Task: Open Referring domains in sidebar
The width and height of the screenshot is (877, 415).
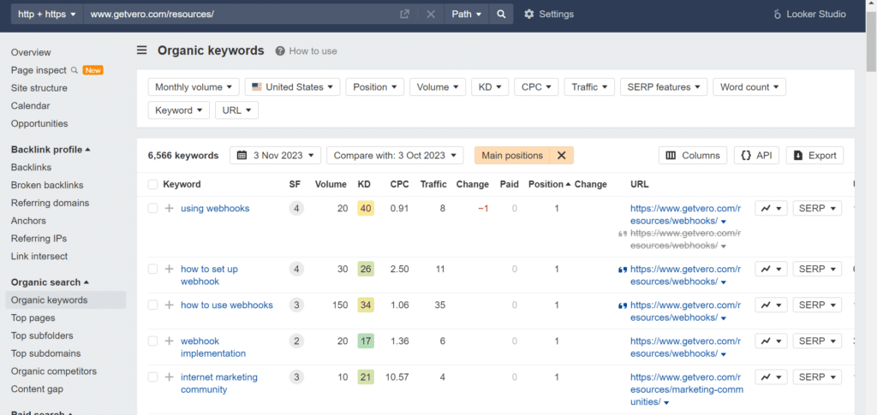Action: [x=51, y=203]
